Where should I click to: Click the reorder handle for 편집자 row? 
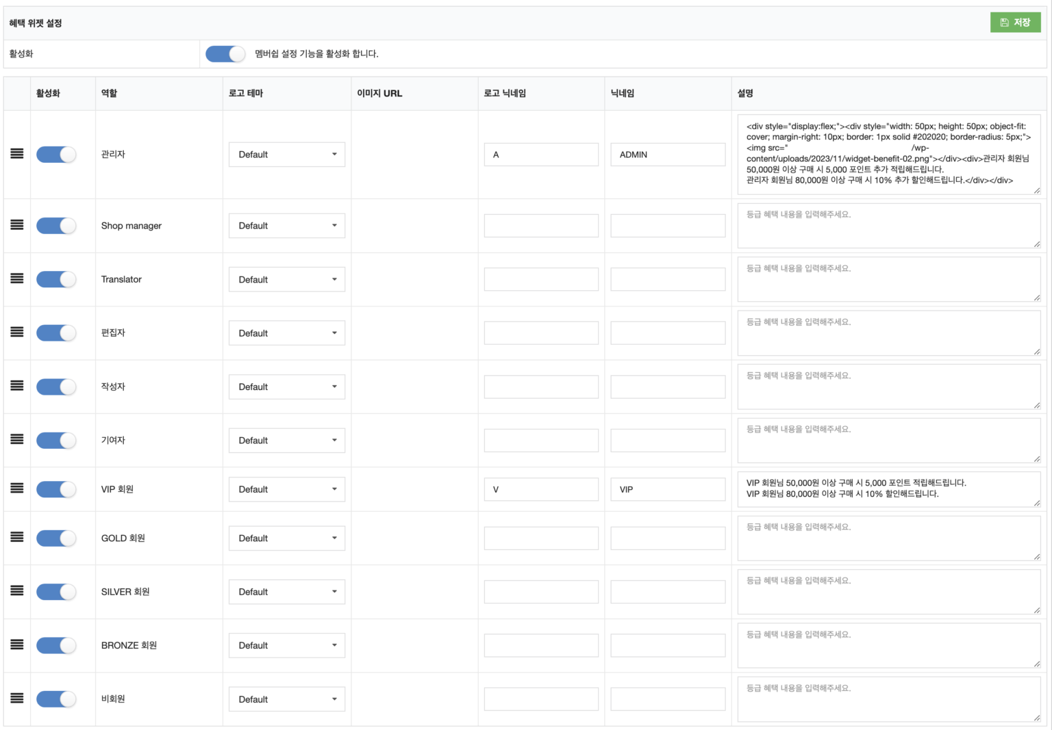click(x=17, y=333)
